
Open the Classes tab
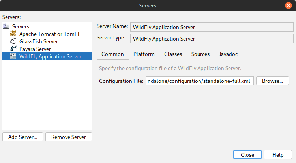(173, 54)
